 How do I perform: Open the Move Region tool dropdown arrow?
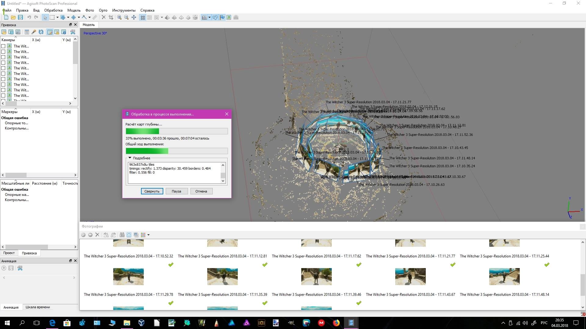[x=68, y=17]
